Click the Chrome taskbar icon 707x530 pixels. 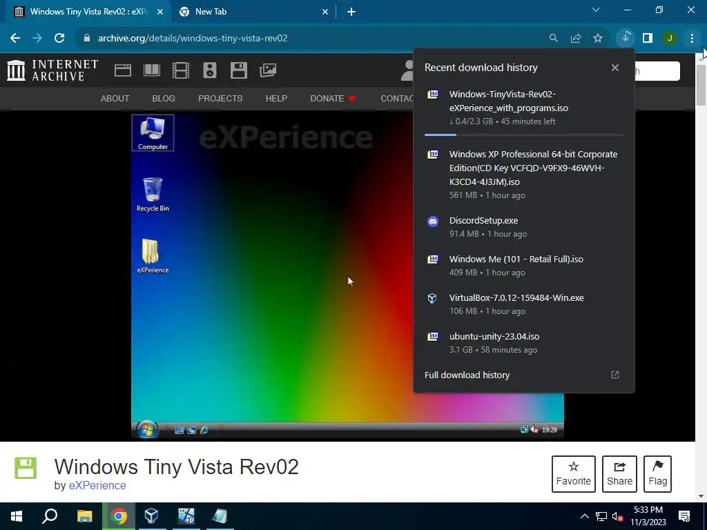click(x=119, y=516)
